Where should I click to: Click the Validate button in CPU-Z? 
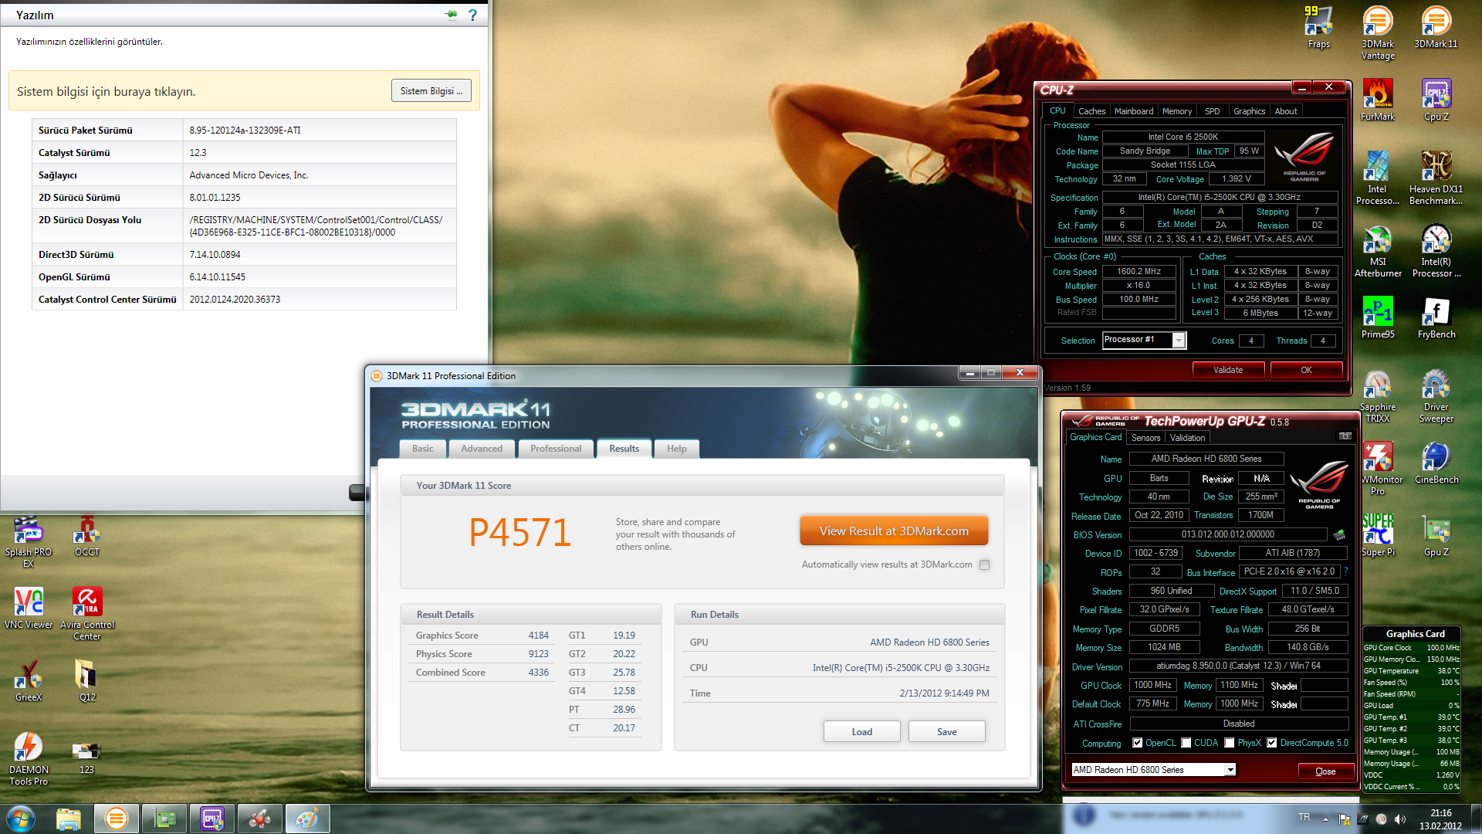tap(1228, 370)
